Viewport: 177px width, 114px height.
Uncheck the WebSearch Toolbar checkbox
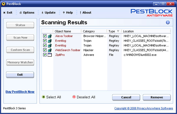coord(45,50)
